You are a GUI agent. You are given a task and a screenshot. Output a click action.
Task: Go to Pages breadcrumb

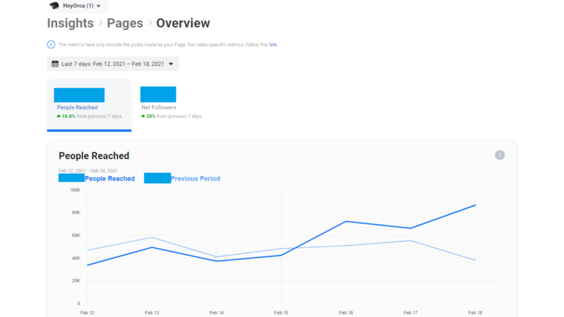pos(125,23)
